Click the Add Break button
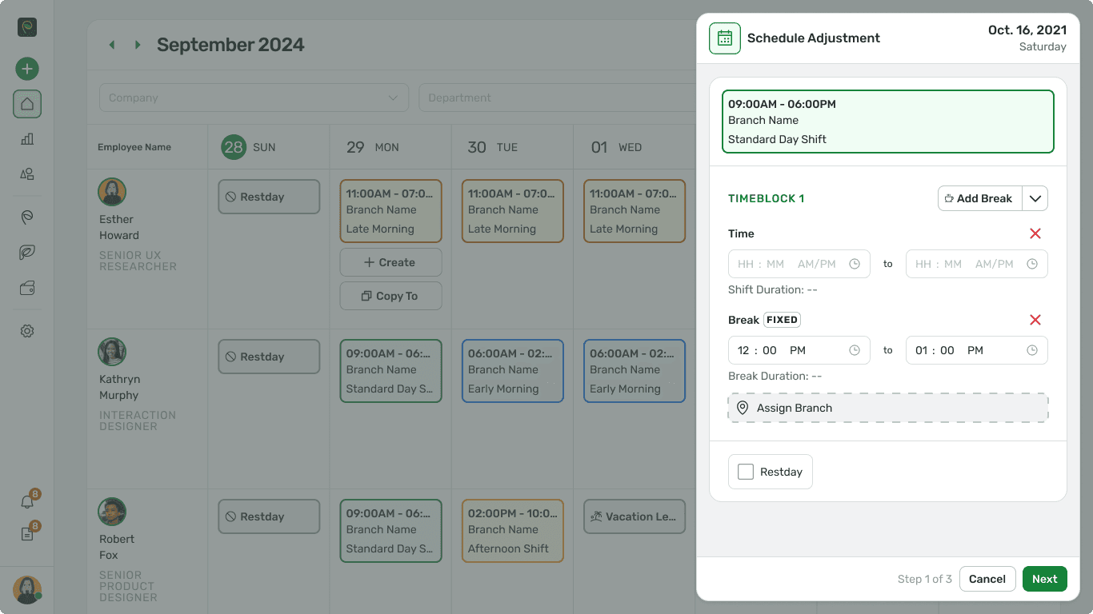Screen dimensions: 1093x614 pos(979,198)
